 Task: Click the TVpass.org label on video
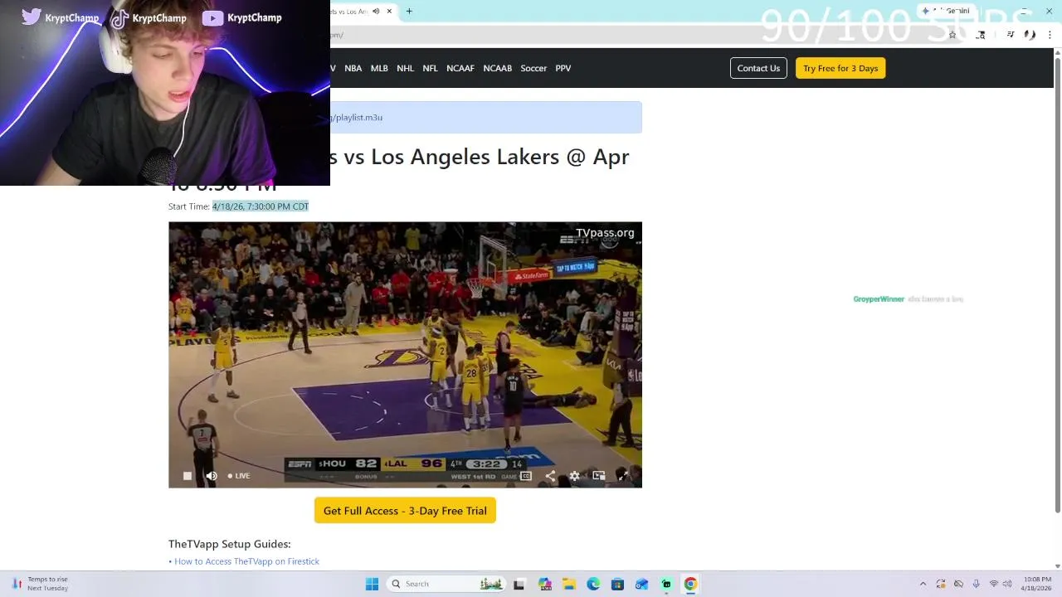(x=605, y=233)
